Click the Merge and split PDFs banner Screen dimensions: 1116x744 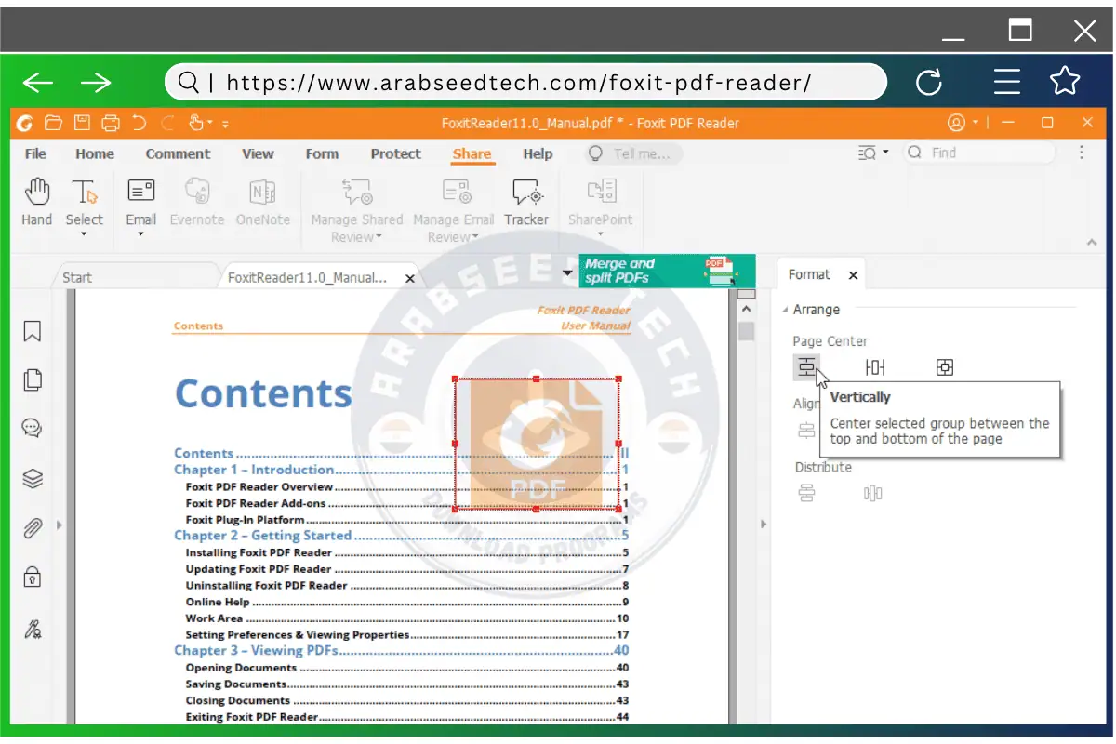coord(665,271)
